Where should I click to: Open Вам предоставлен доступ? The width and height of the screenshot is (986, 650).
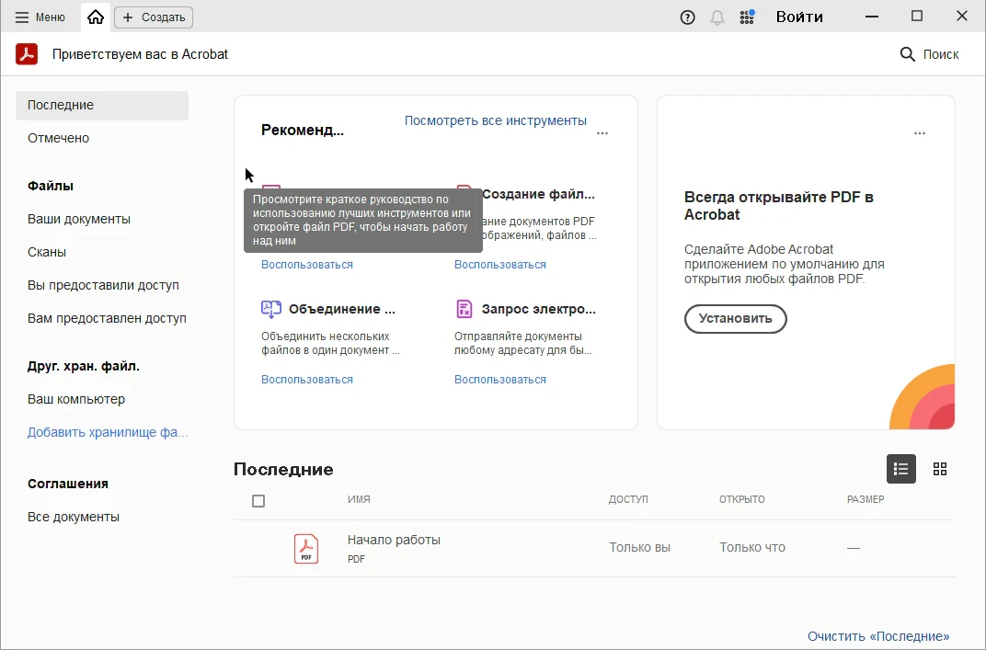107,318
